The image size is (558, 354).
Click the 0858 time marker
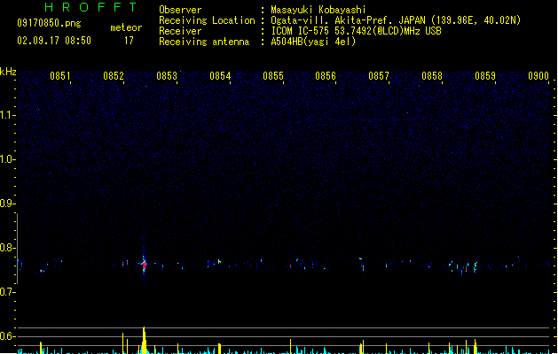click(432, 76)
